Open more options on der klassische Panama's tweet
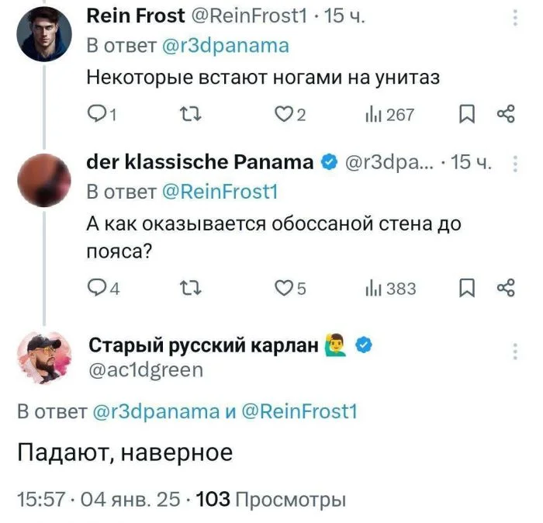Screen dimensions: 543x523 pos(517,163)
